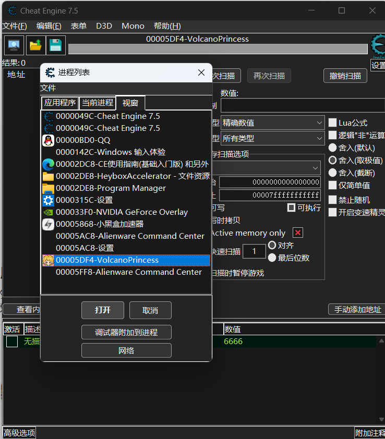385x439 pixels.
Task: Click the red X next to Active memory only
Action: point(298,233)
